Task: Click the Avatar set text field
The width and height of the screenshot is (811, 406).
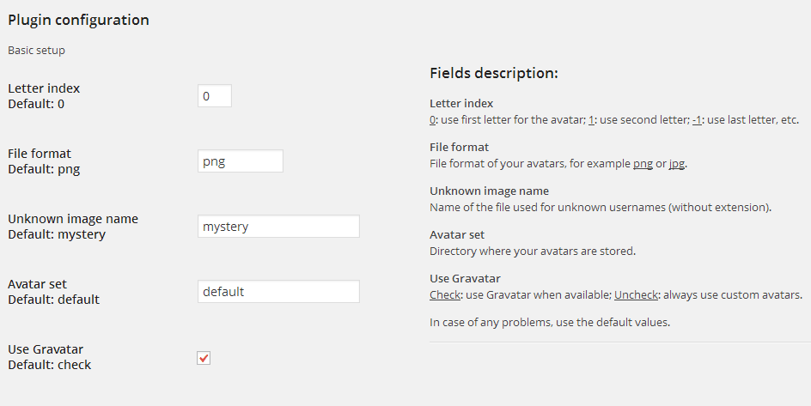Action: pyautogui.click(x=278, y=292)
